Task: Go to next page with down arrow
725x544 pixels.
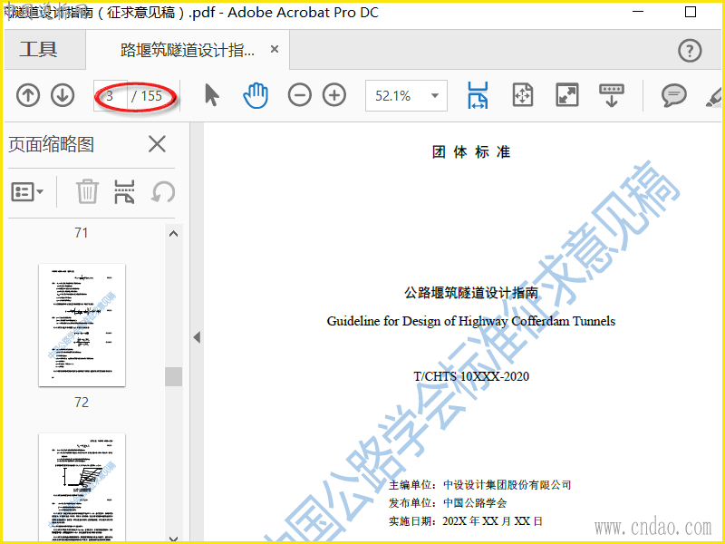Action: pyautogui.click(x=63, y=96)
